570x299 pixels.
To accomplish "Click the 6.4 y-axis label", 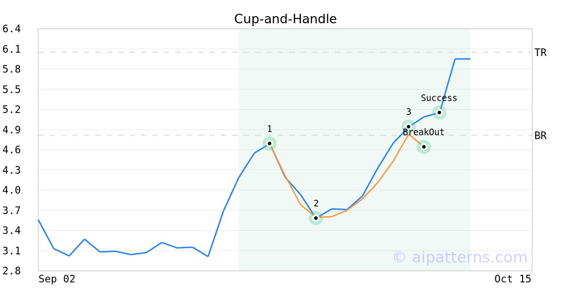I will point(11,29).
